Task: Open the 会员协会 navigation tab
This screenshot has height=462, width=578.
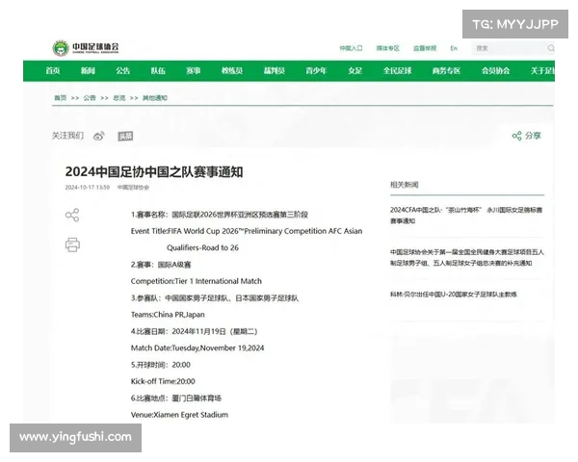Action: pyautogui.click(x=495, y=70)
